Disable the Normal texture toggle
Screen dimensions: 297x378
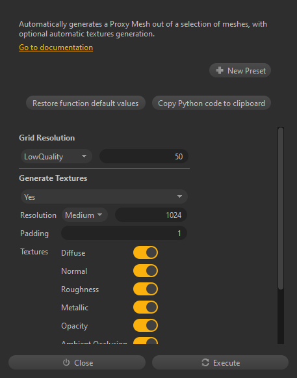(146, 271)
